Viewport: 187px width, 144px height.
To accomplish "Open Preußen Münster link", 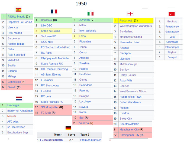I will (x=91, y=140).
